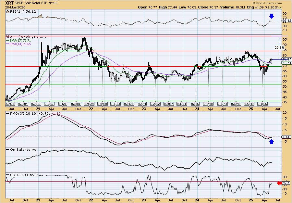The height and width of the screenshot is (203, 292).
Task: Click the small marker icon before RSI(14)
Action: (7, 11)
